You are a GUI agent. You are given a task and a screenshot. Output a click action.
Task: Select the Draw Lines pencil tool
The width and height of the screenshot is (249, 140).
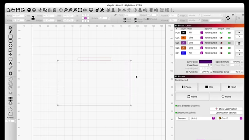[11, 32]
